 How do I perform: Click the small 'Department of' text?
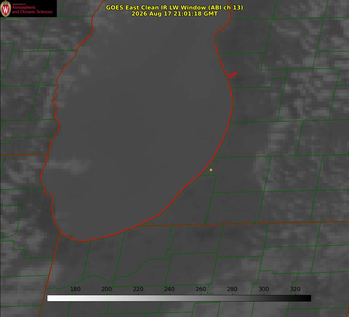[19, 4]
